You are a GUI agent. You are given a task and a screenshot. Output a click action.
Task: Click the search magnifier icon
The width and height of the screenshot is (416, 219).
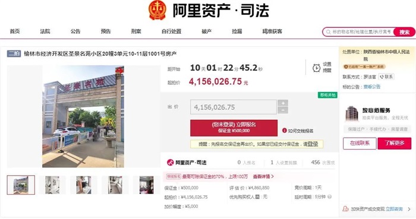coord(328,32)
